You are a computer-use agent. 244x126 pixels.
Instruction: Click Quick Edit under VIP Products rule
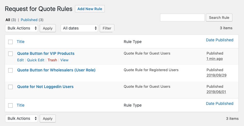(x=36, y=60)
